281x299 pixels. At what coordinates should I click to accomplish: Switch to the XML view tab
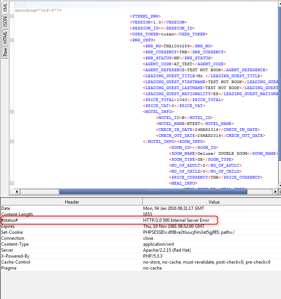coord(5,7)
